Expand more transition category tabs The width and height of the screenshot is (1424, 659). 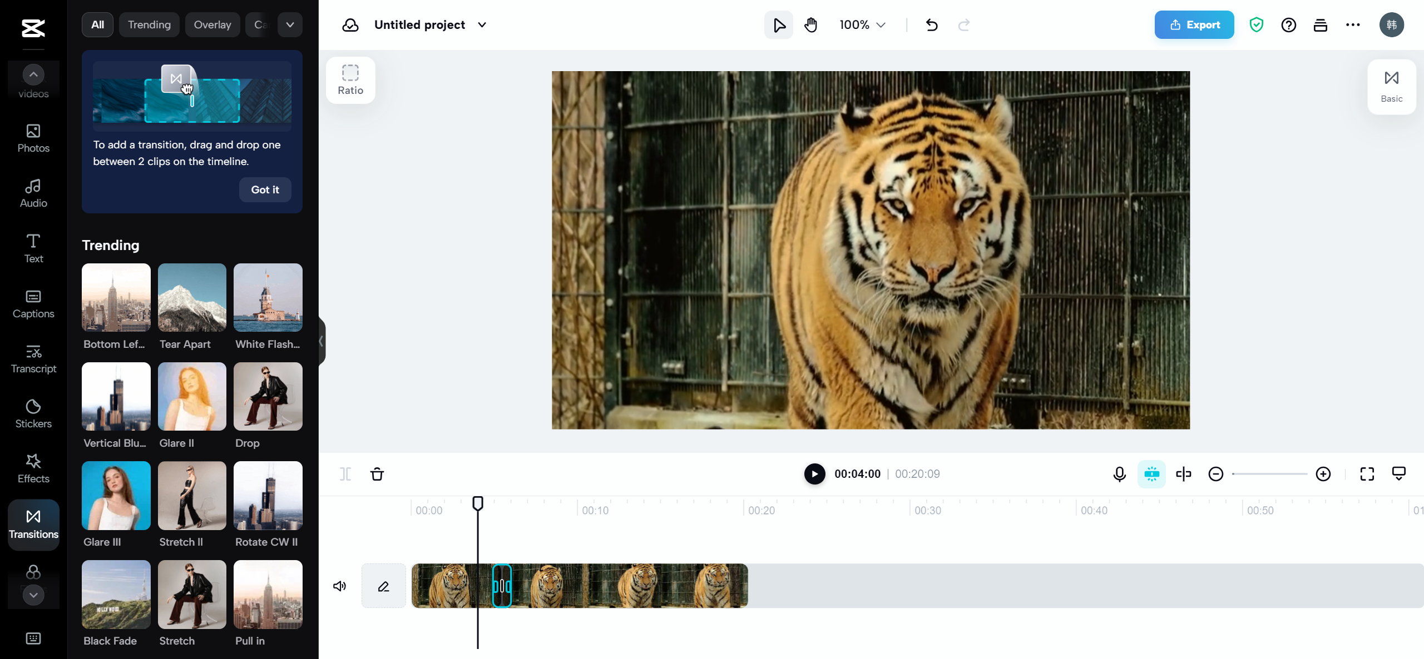click(290, 25)
